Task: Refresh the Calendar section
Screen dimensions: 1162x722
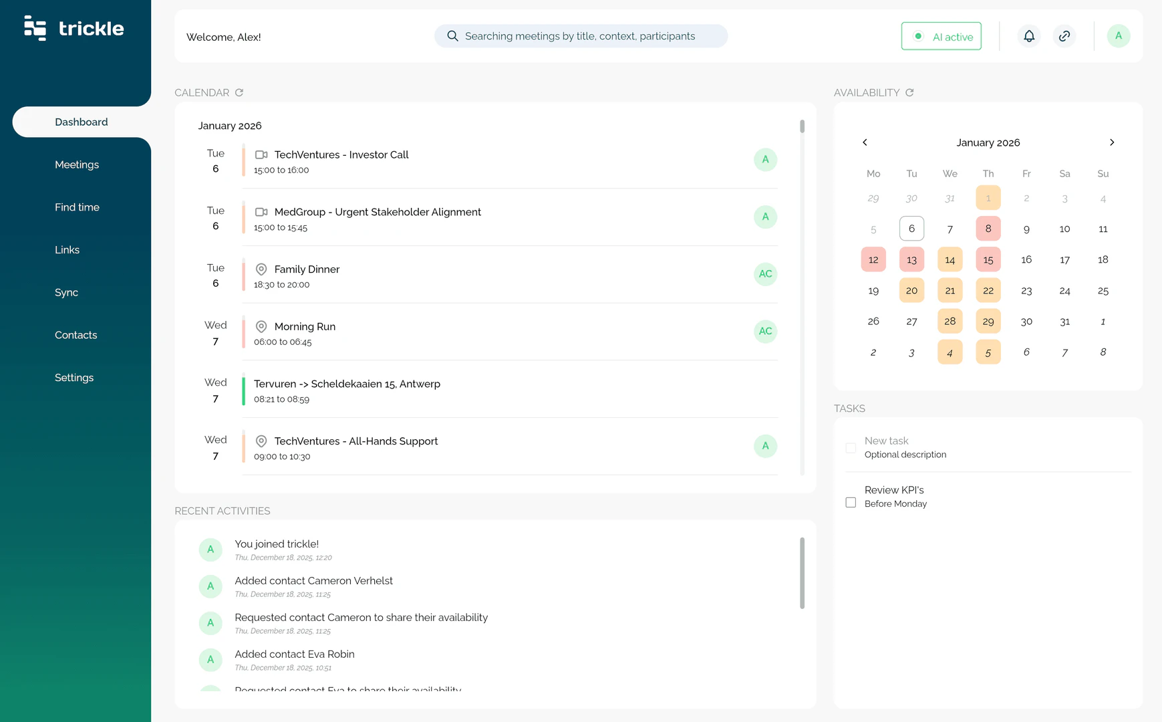Action: [x=239, y=92]
